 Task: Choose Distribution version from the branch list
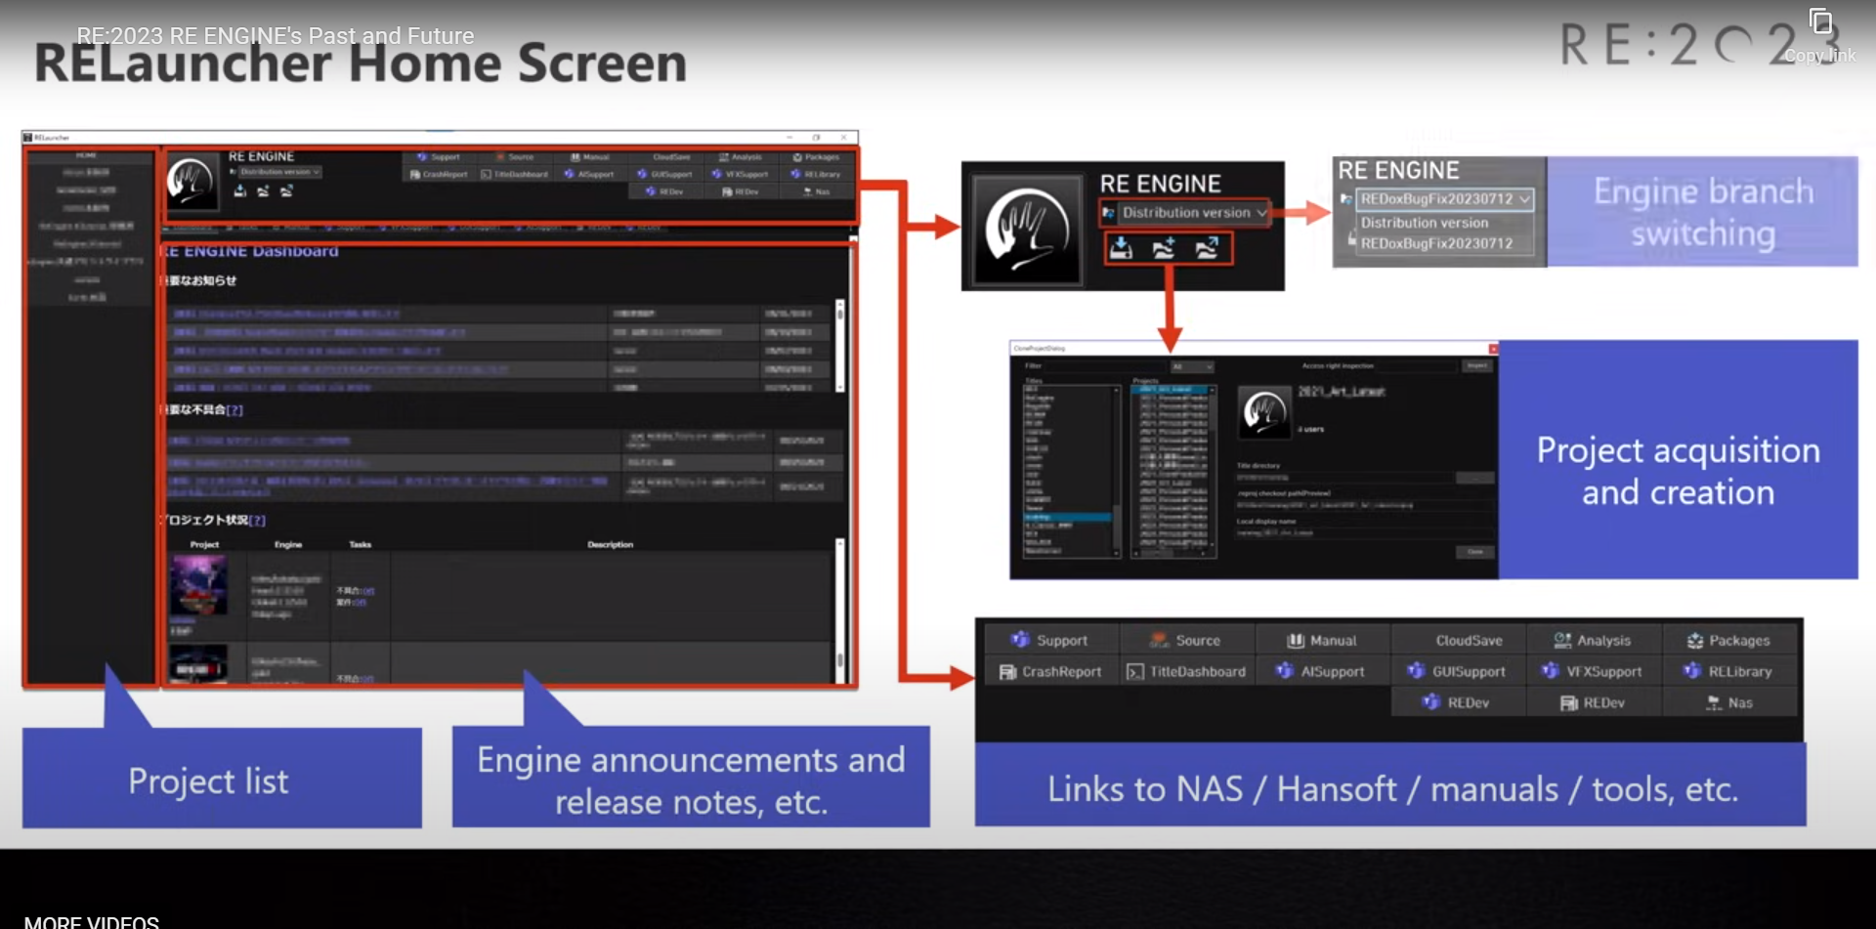1424,223
